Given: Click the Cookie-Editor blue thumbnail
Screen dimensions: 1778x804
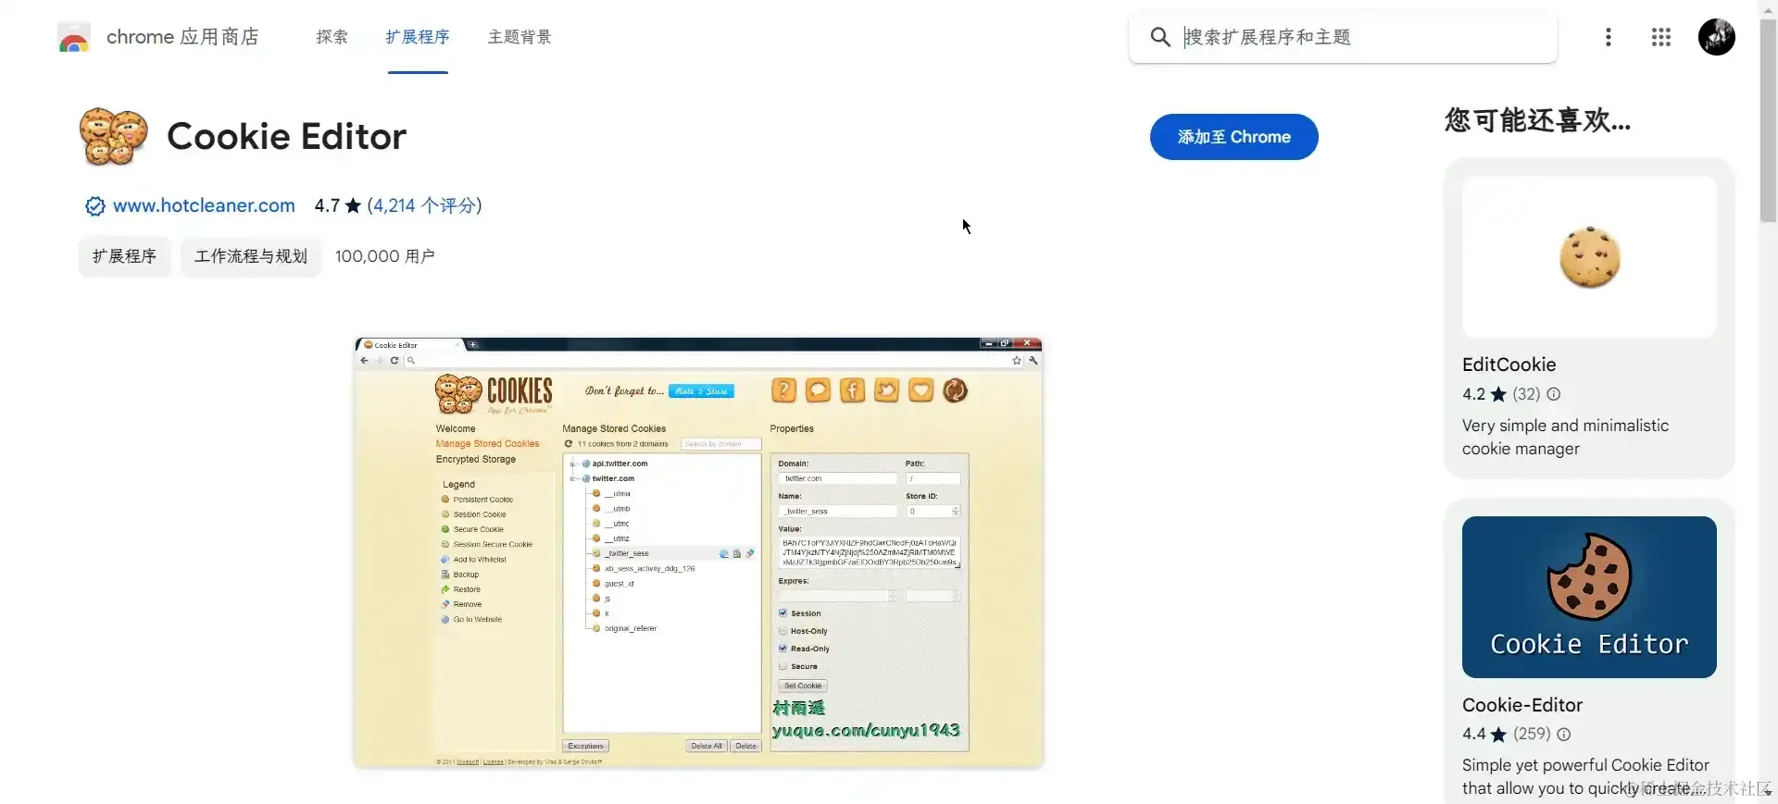Looking at the screenshot, I should click(1589, 597).
